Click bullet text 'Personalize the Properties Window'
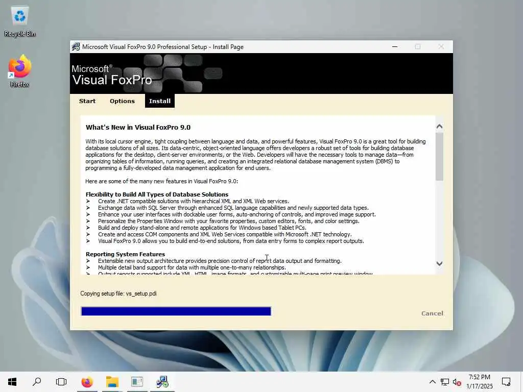This screenshot has height=392, width=523. pyautogui.click(x=229, y=221)
